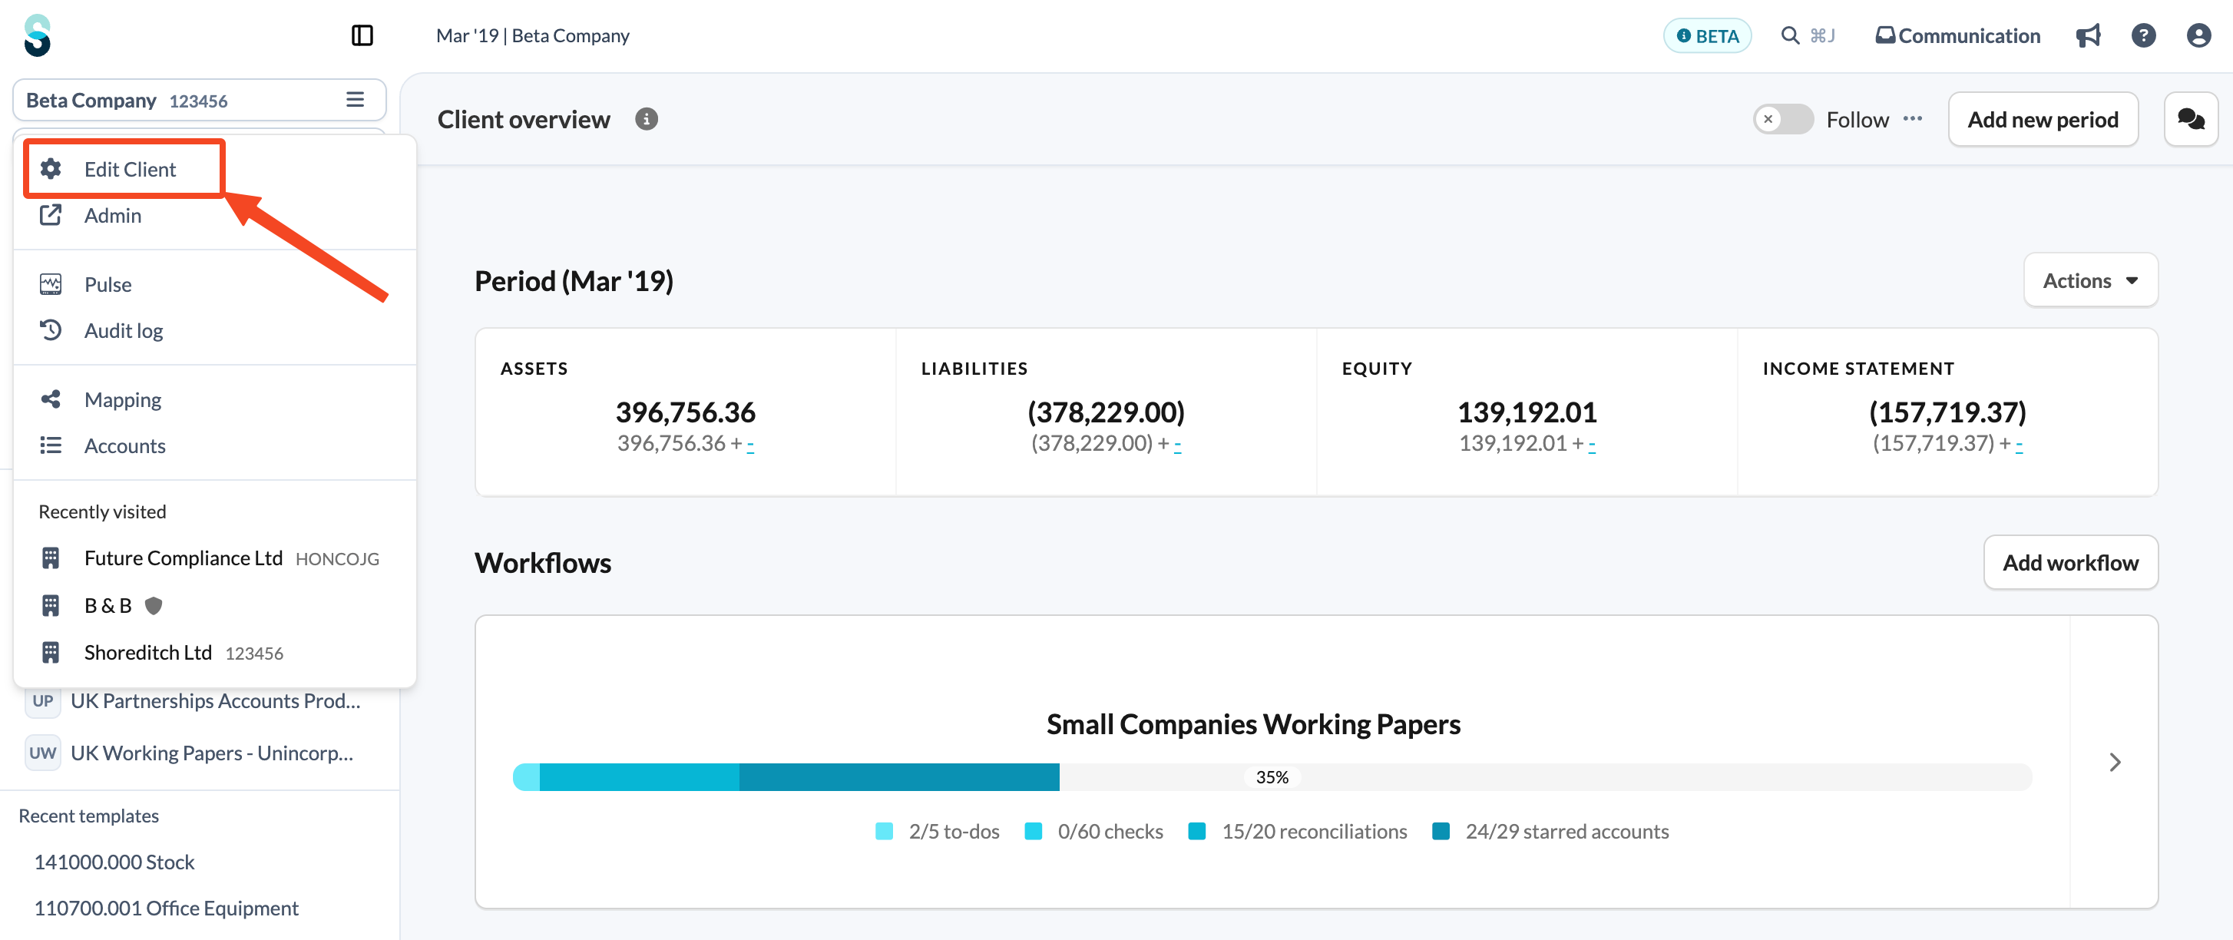Toggle the Follow switch

click(1783, 119)
